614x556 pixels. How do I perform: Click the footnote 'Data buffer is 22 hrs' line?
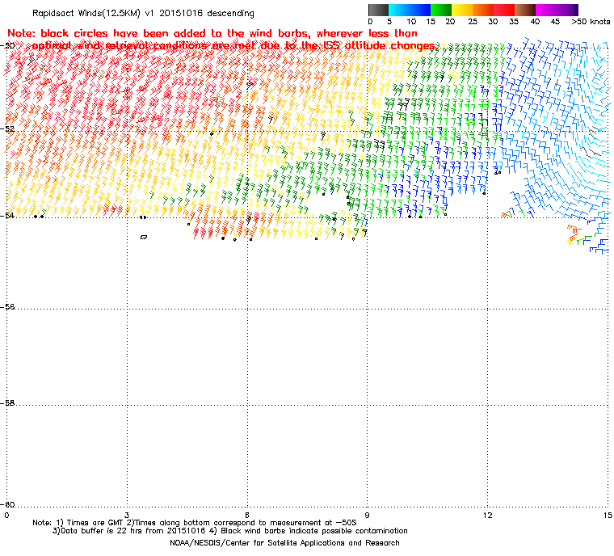click(230, 531)
